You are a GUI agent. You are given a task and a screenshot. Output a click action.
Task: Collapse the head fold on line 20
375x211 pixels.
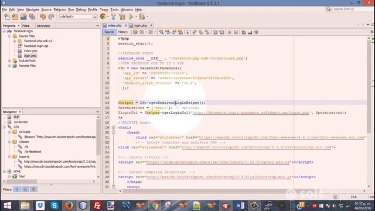[113, 132]
